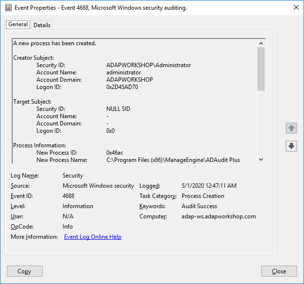Click the Logged date and time value

coord(209,186)
